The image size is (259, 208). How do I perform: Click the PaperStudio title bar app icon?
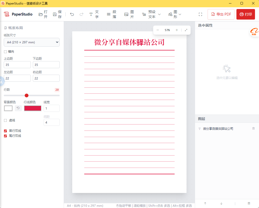coord(3,3)
